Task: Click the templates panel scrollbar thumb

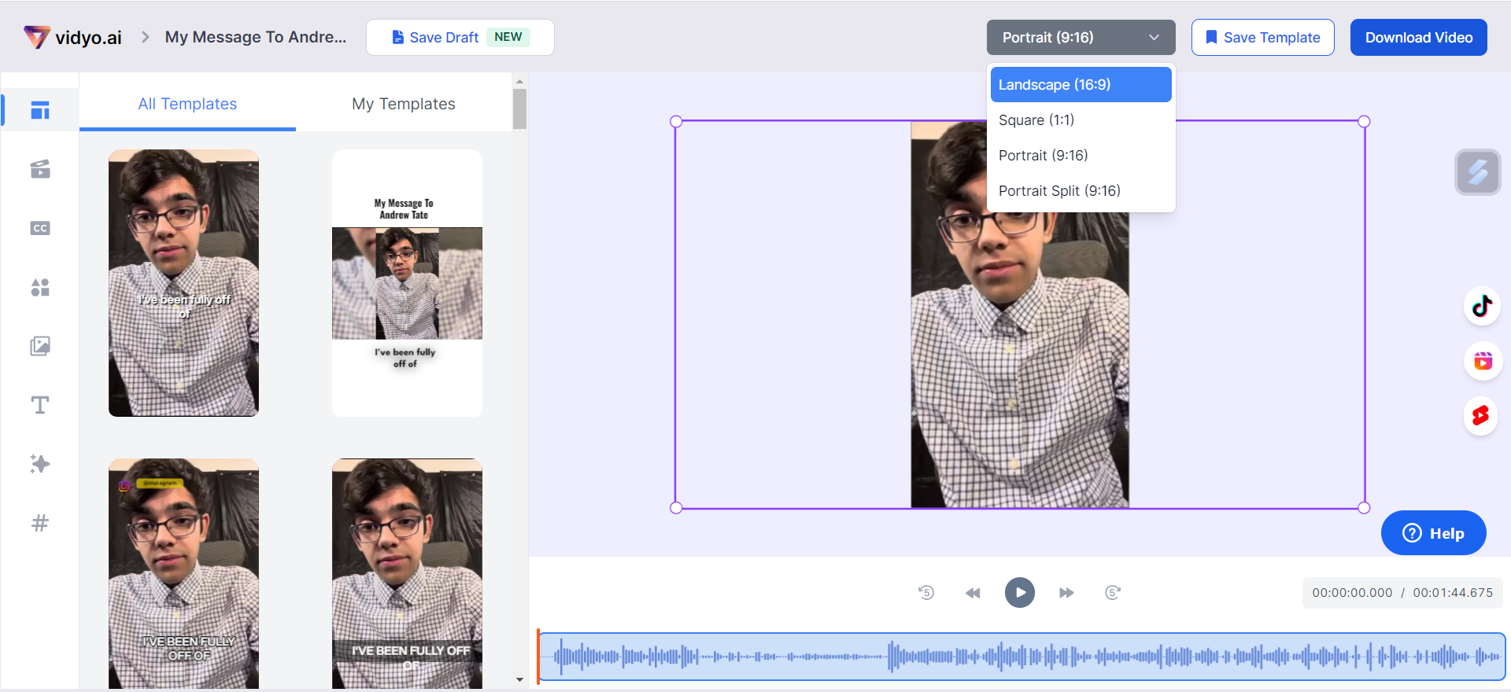Action: 519,109
